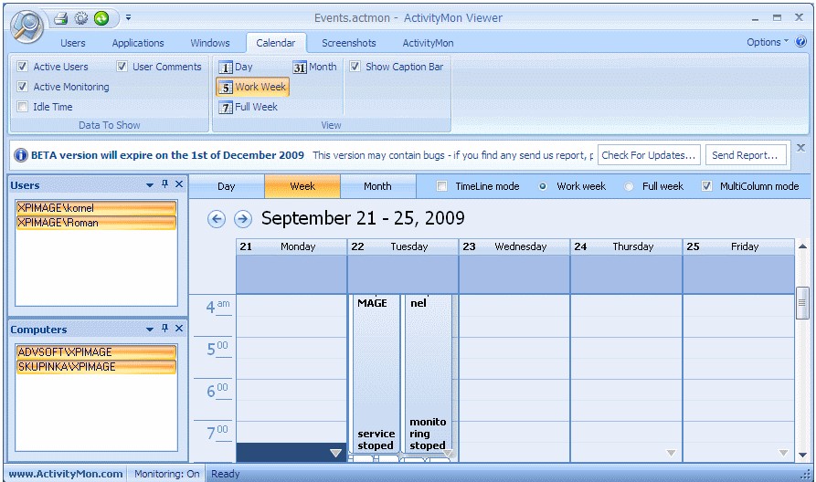Click the info icon in beta notice
Screen dimensions: 816x482
click(20, 155)
